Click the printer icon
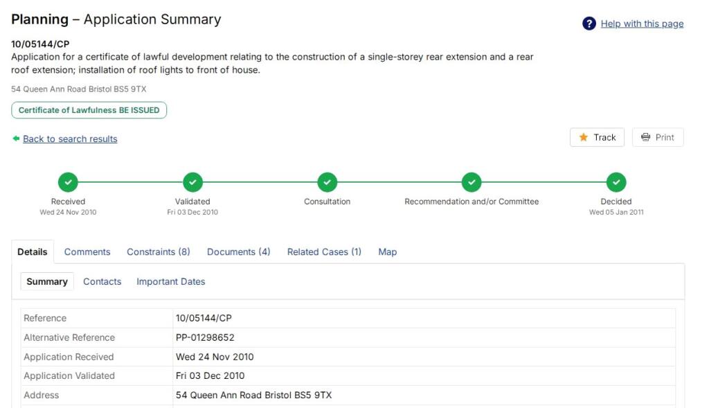Screen dimensions: 709x408 pyautogui.click(x=645, y=137)
